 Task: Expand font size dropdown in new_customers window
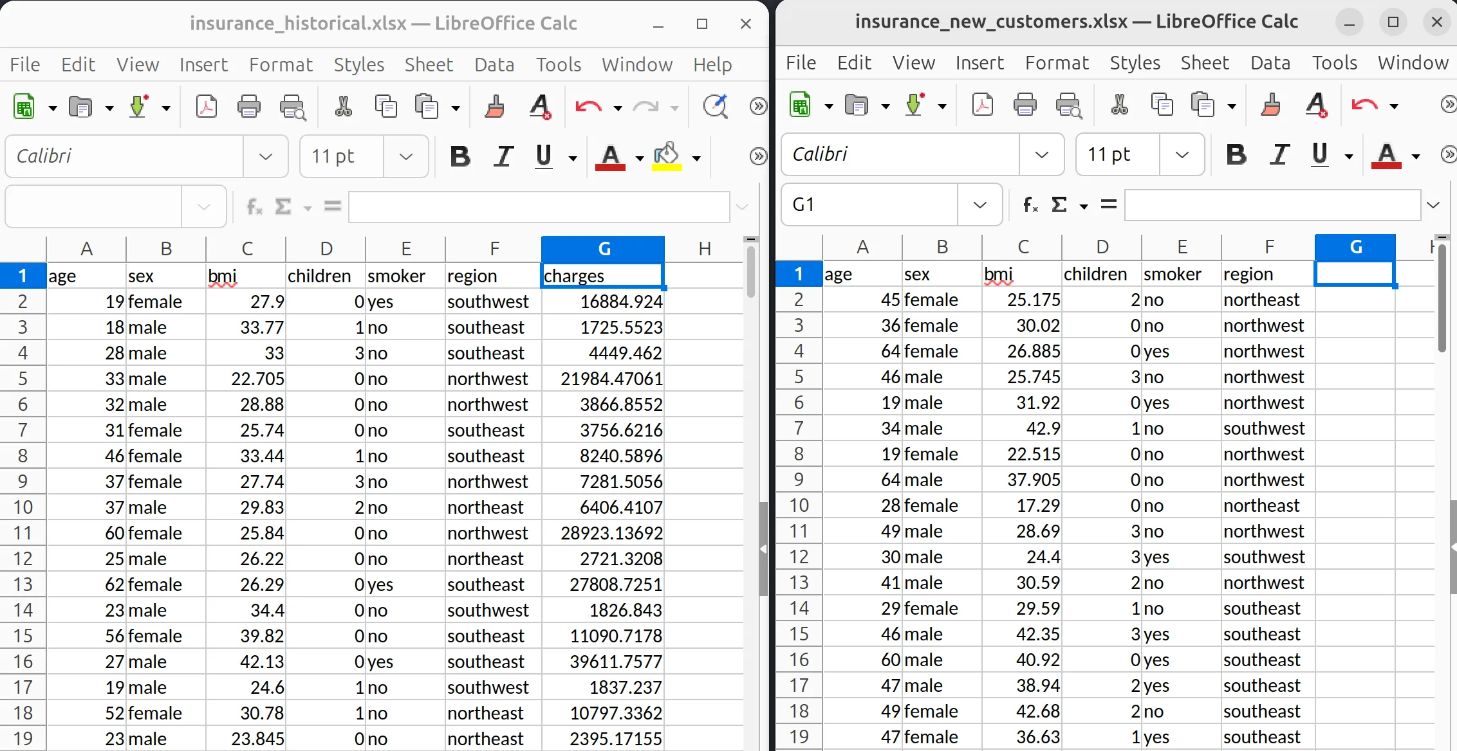[1182, 154]
